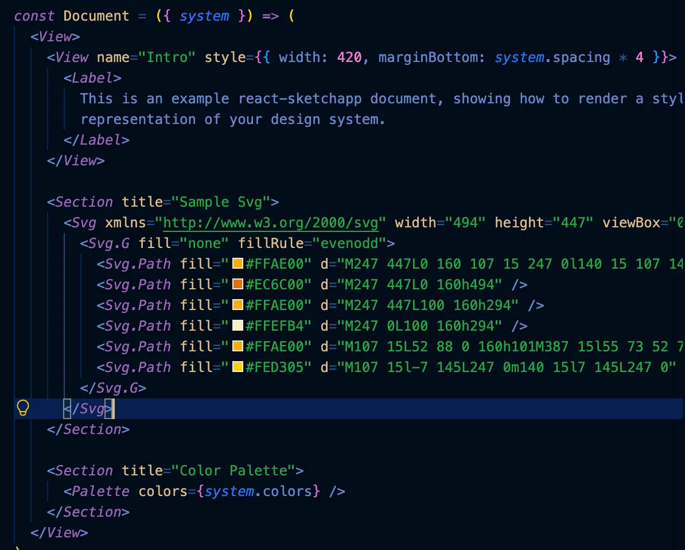The height and width of the screenshot is (550, 685).
Task: Click the closing "</Label>" tag
Action: (x=96, y=140)
